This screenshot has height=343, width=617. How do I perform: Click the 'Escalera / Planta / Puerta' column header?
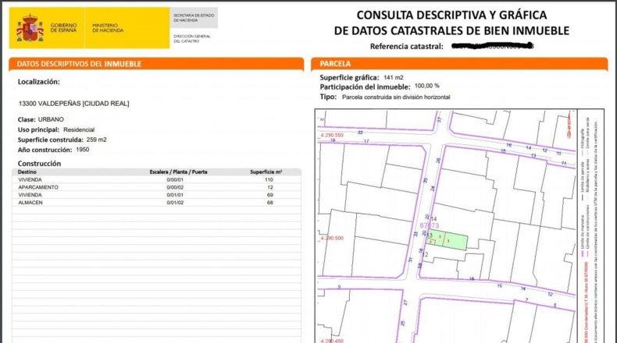tap(178, 172)
